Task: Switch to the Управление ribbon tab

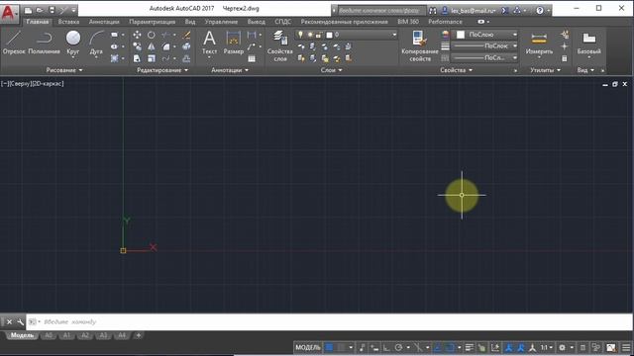Action: 221,22
